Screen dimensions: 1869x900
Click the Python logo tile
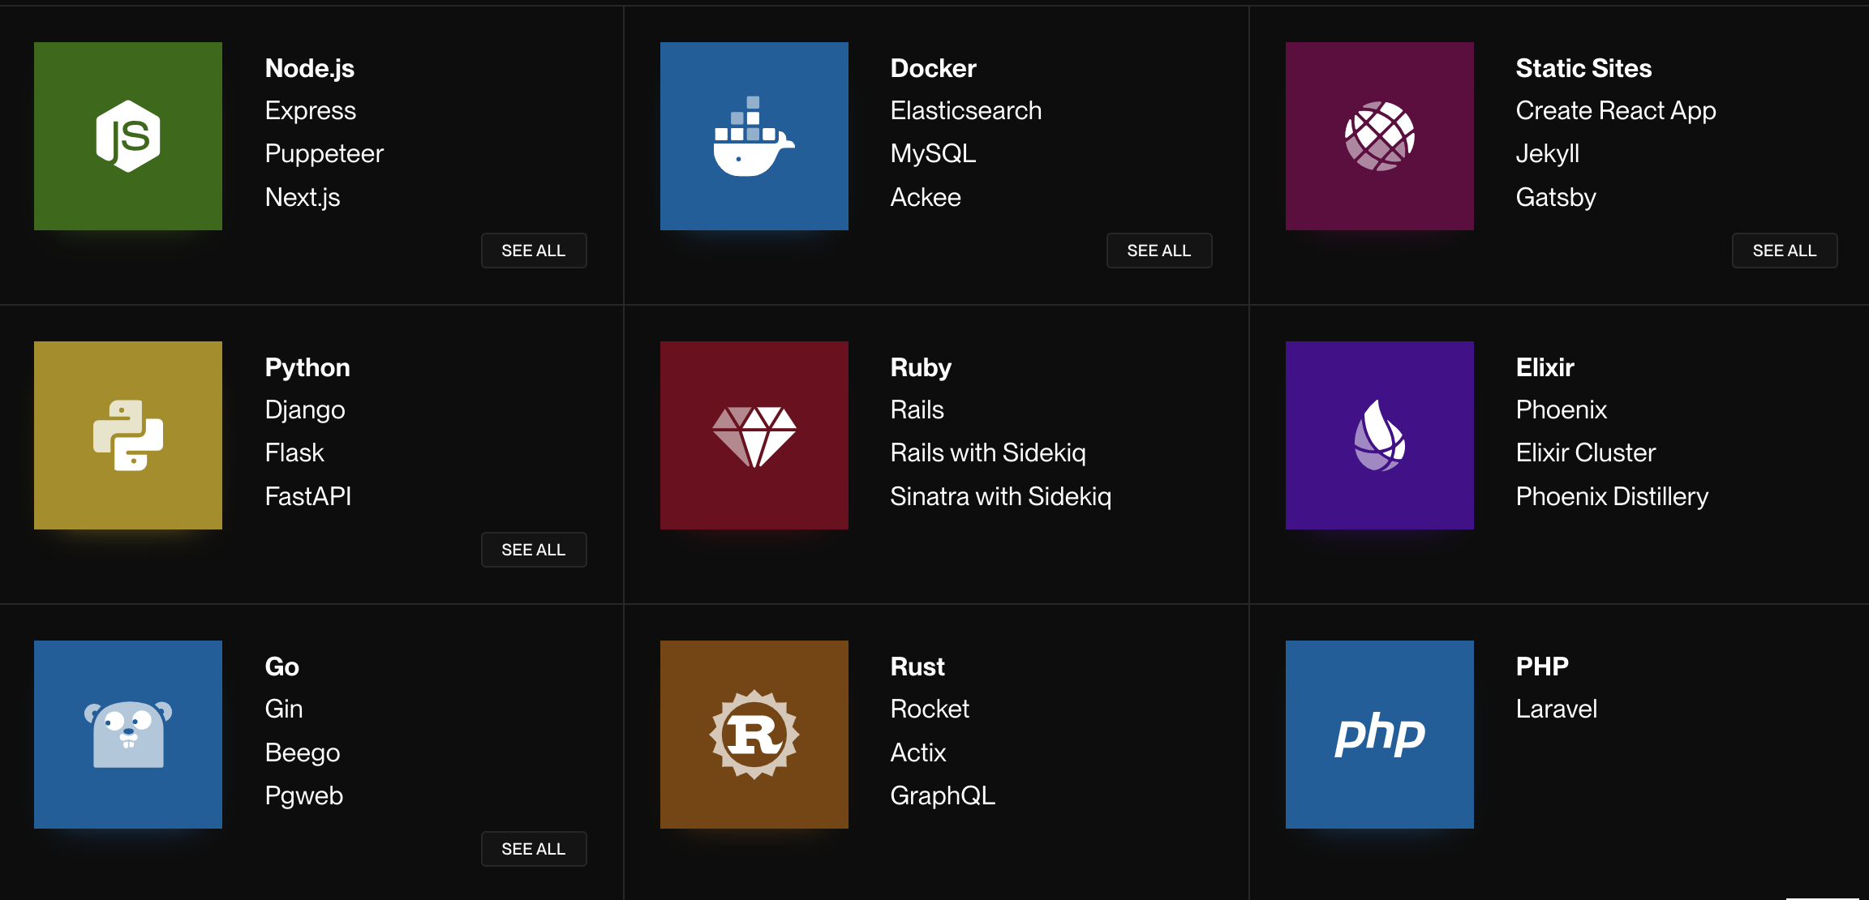[128, 435]
